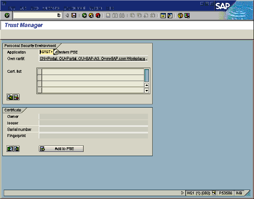Screen dimensions: 254x199
Task: Click the Next Page icon
Action: click(146, 15)
